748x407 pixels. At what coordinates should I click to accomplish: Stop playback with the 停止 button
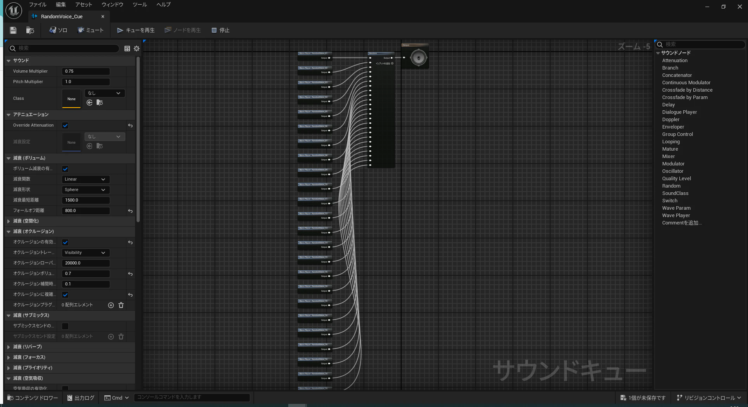coord(220,30)
